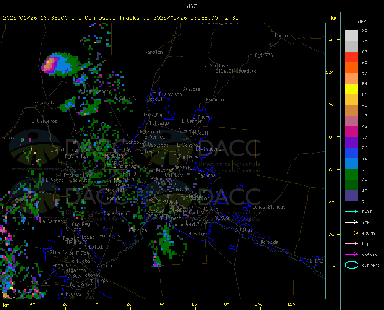Image resolution: width=384 pixels, height=310 pixels.
Task: Click the C_Guido label
Action: click(57, 150)
